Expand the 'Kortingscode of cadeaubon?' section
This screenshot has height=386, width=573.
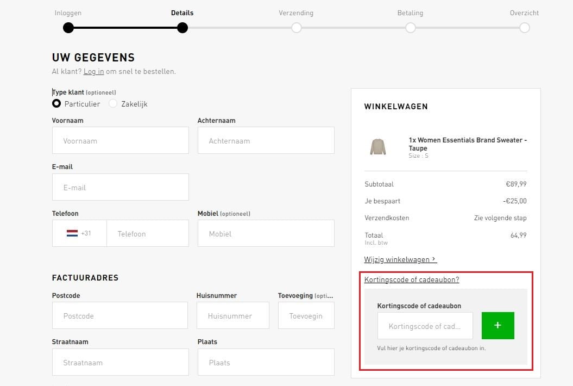click(x=412, y=280)
